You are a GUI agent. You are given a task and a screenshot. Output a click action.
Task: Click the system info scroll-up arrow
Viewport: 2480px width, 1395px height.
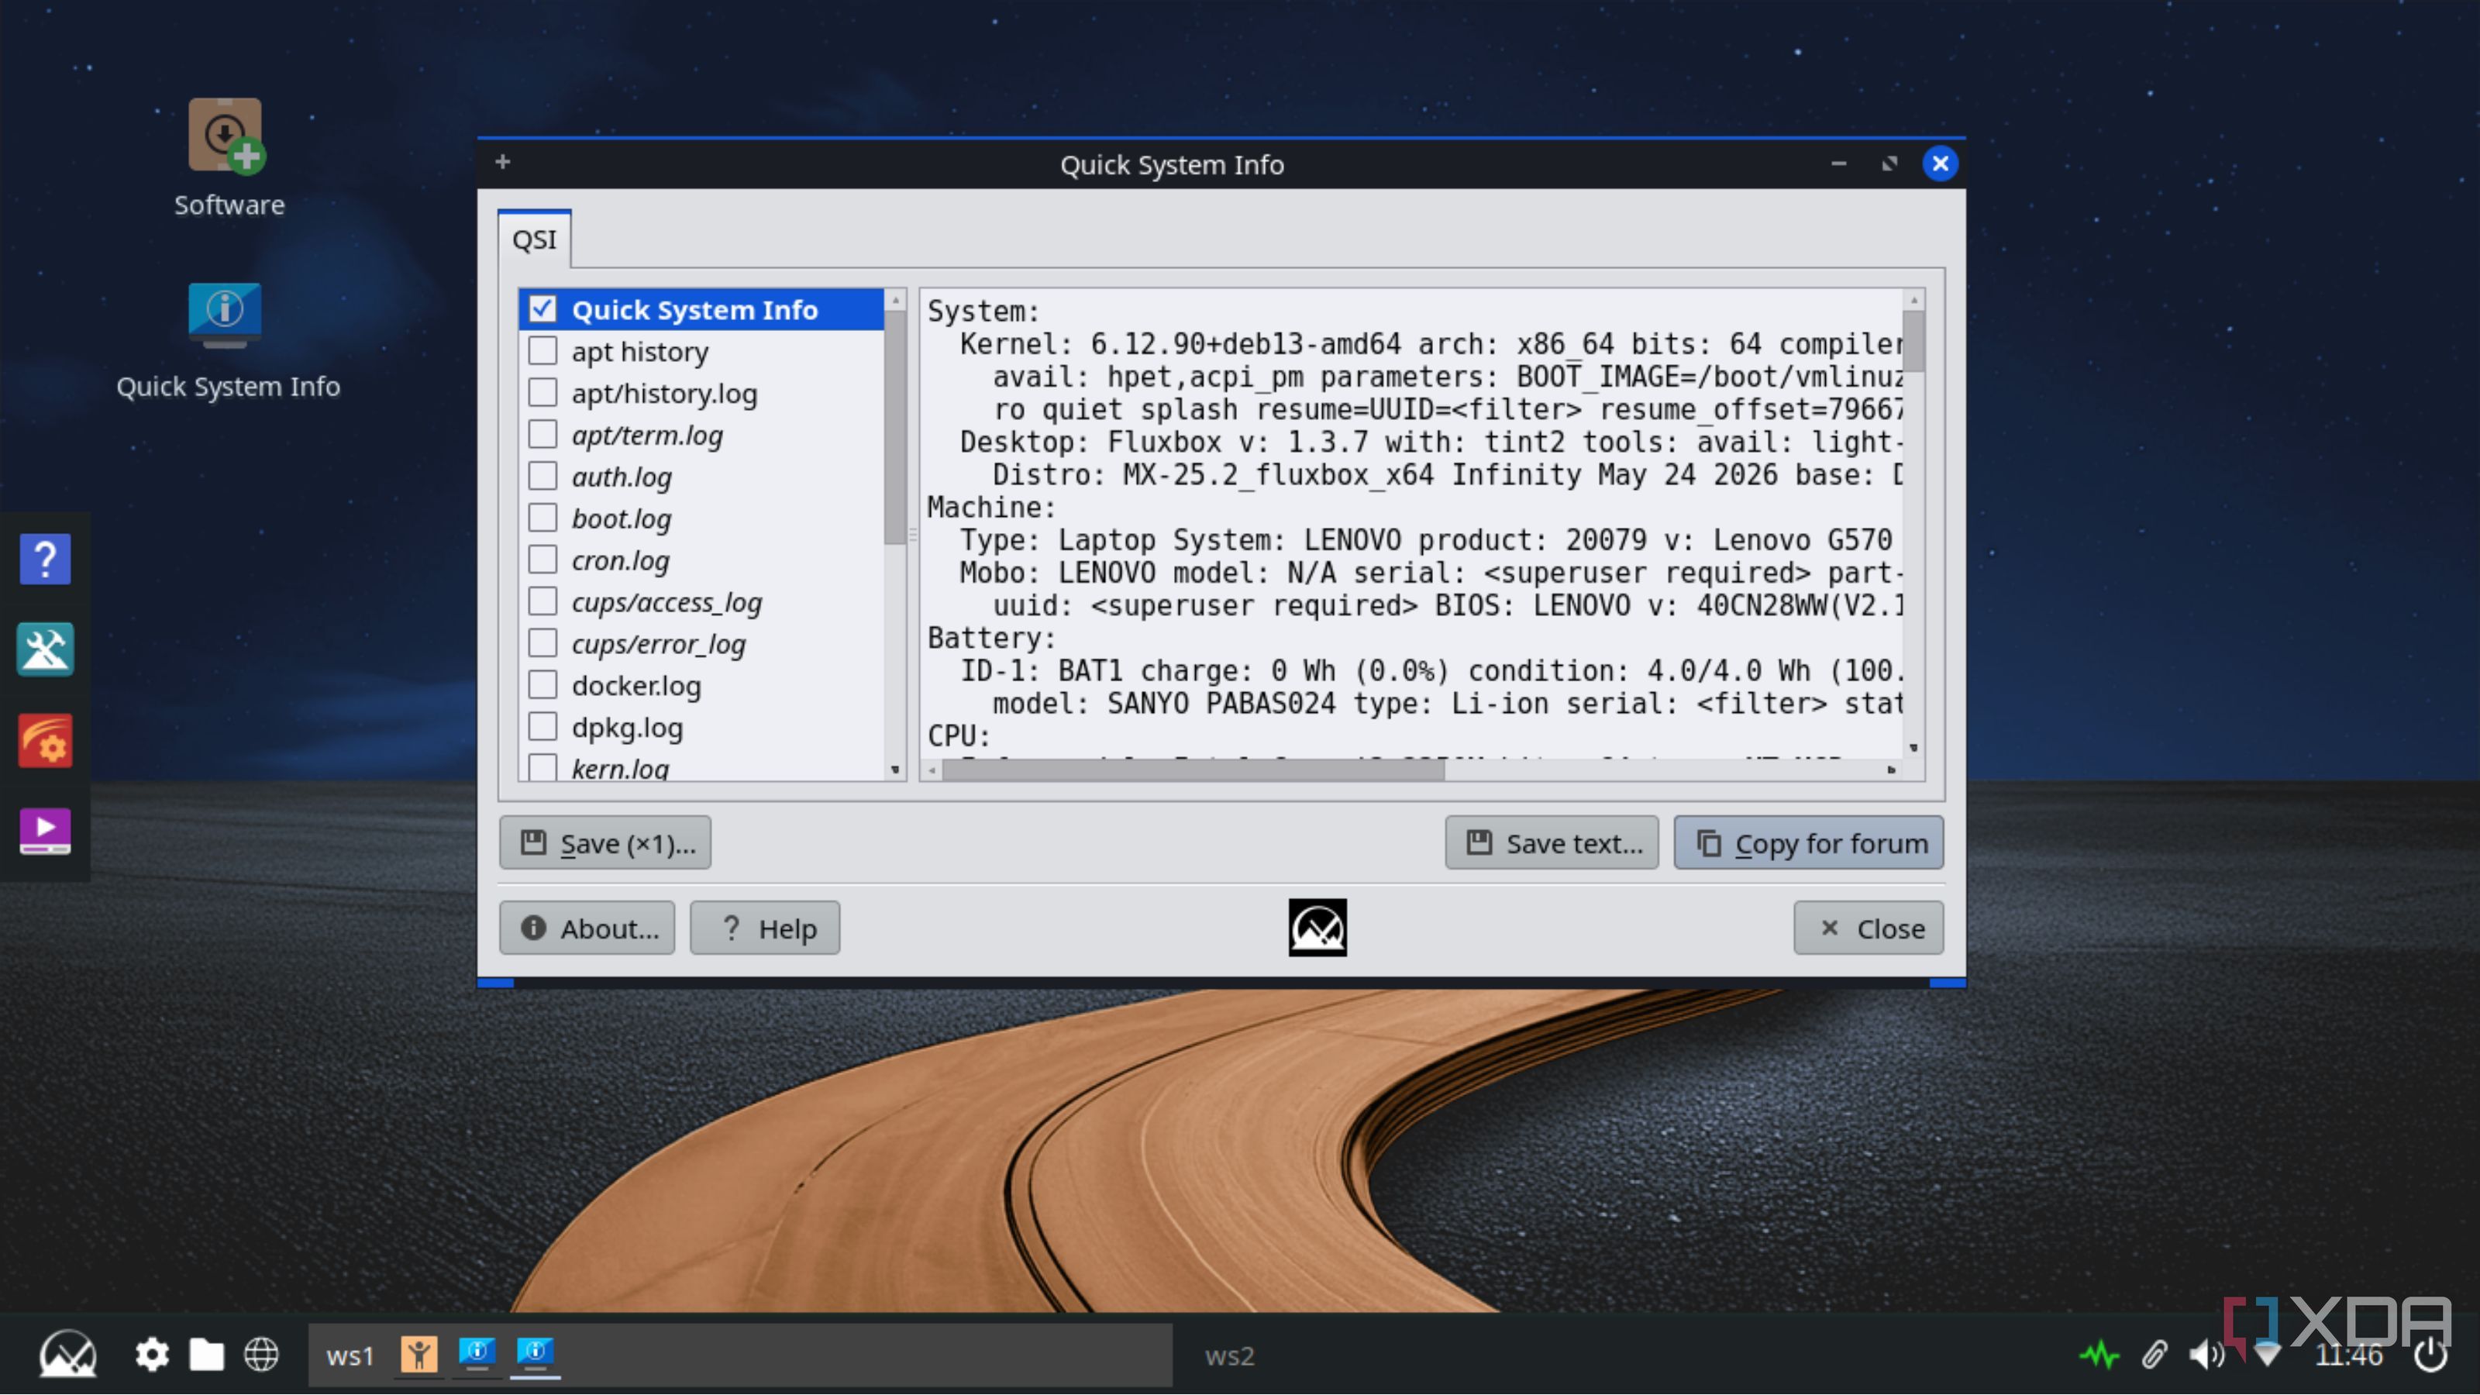[x=1914, y=301]
